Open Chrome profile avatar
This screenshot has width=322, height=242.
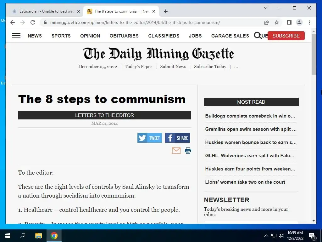(299, 22)
